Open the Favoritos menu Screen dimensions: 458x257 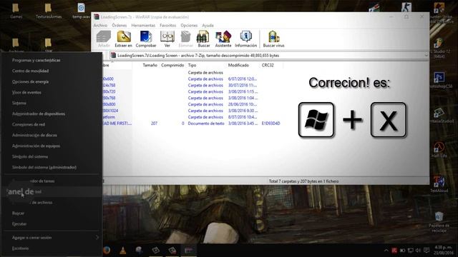tap(167, 26)
